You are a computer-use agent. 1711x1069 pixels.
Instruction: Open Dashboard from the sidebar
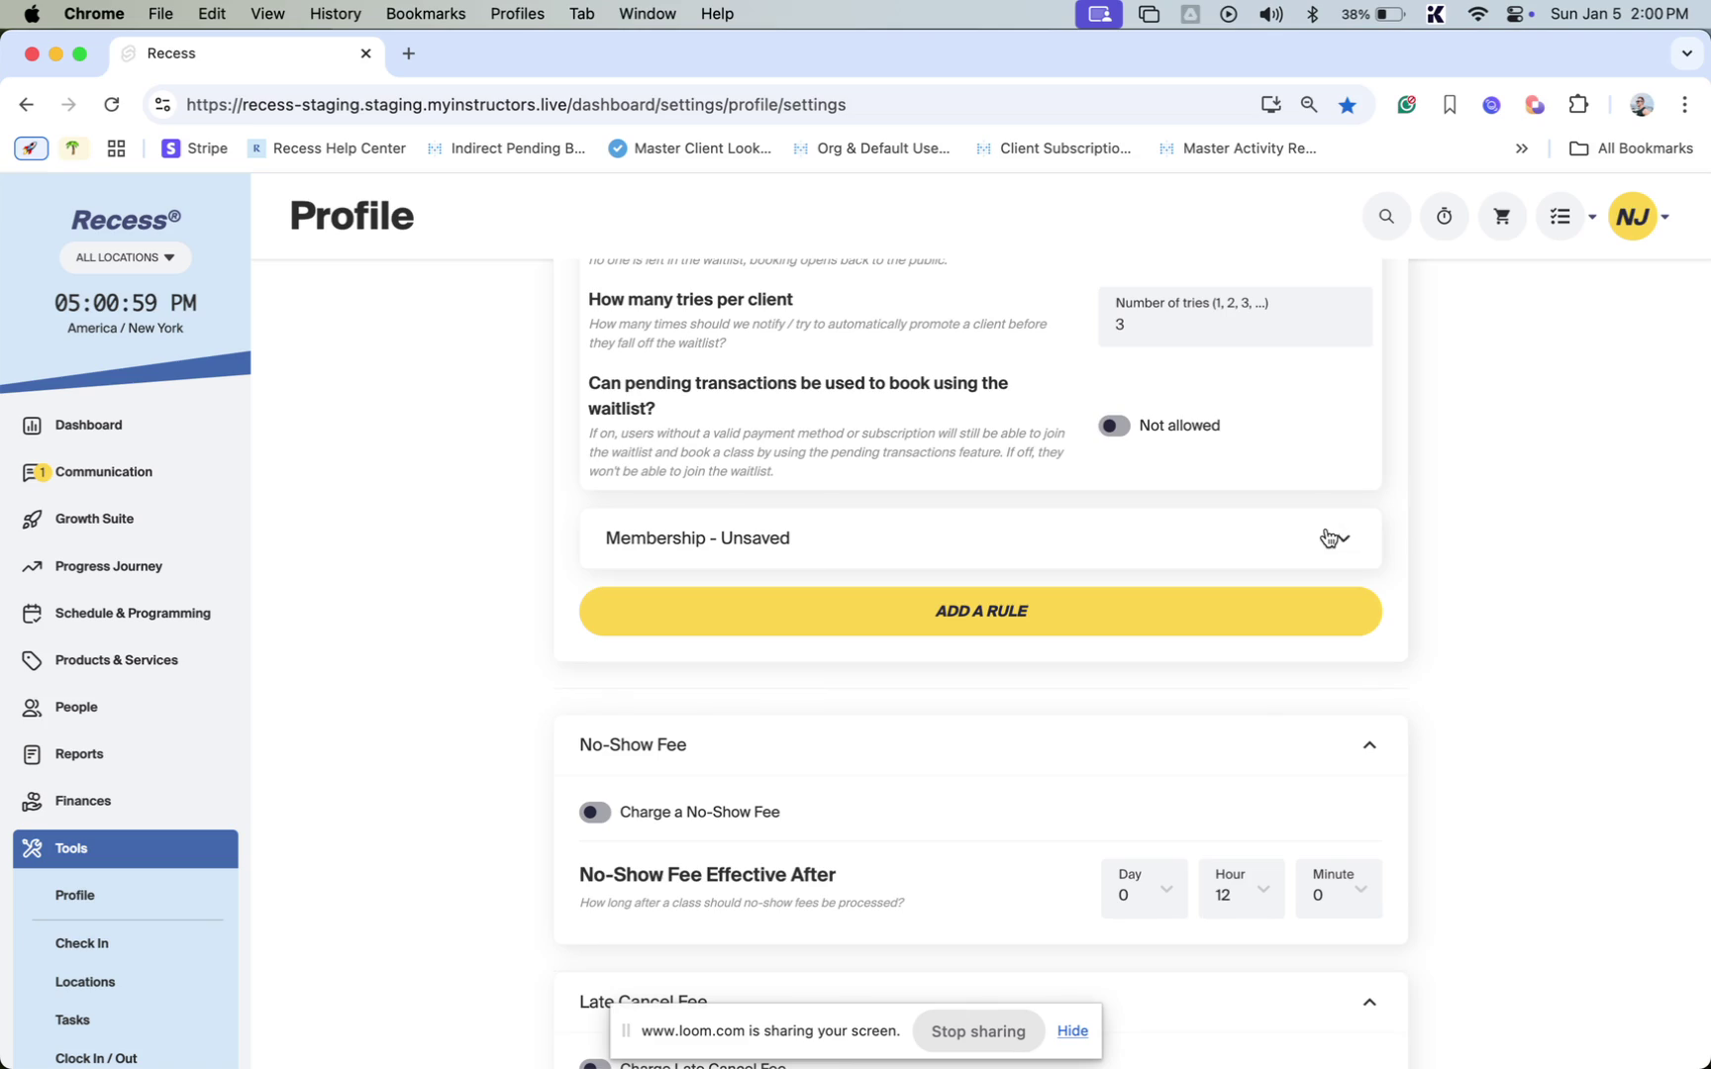88,426
